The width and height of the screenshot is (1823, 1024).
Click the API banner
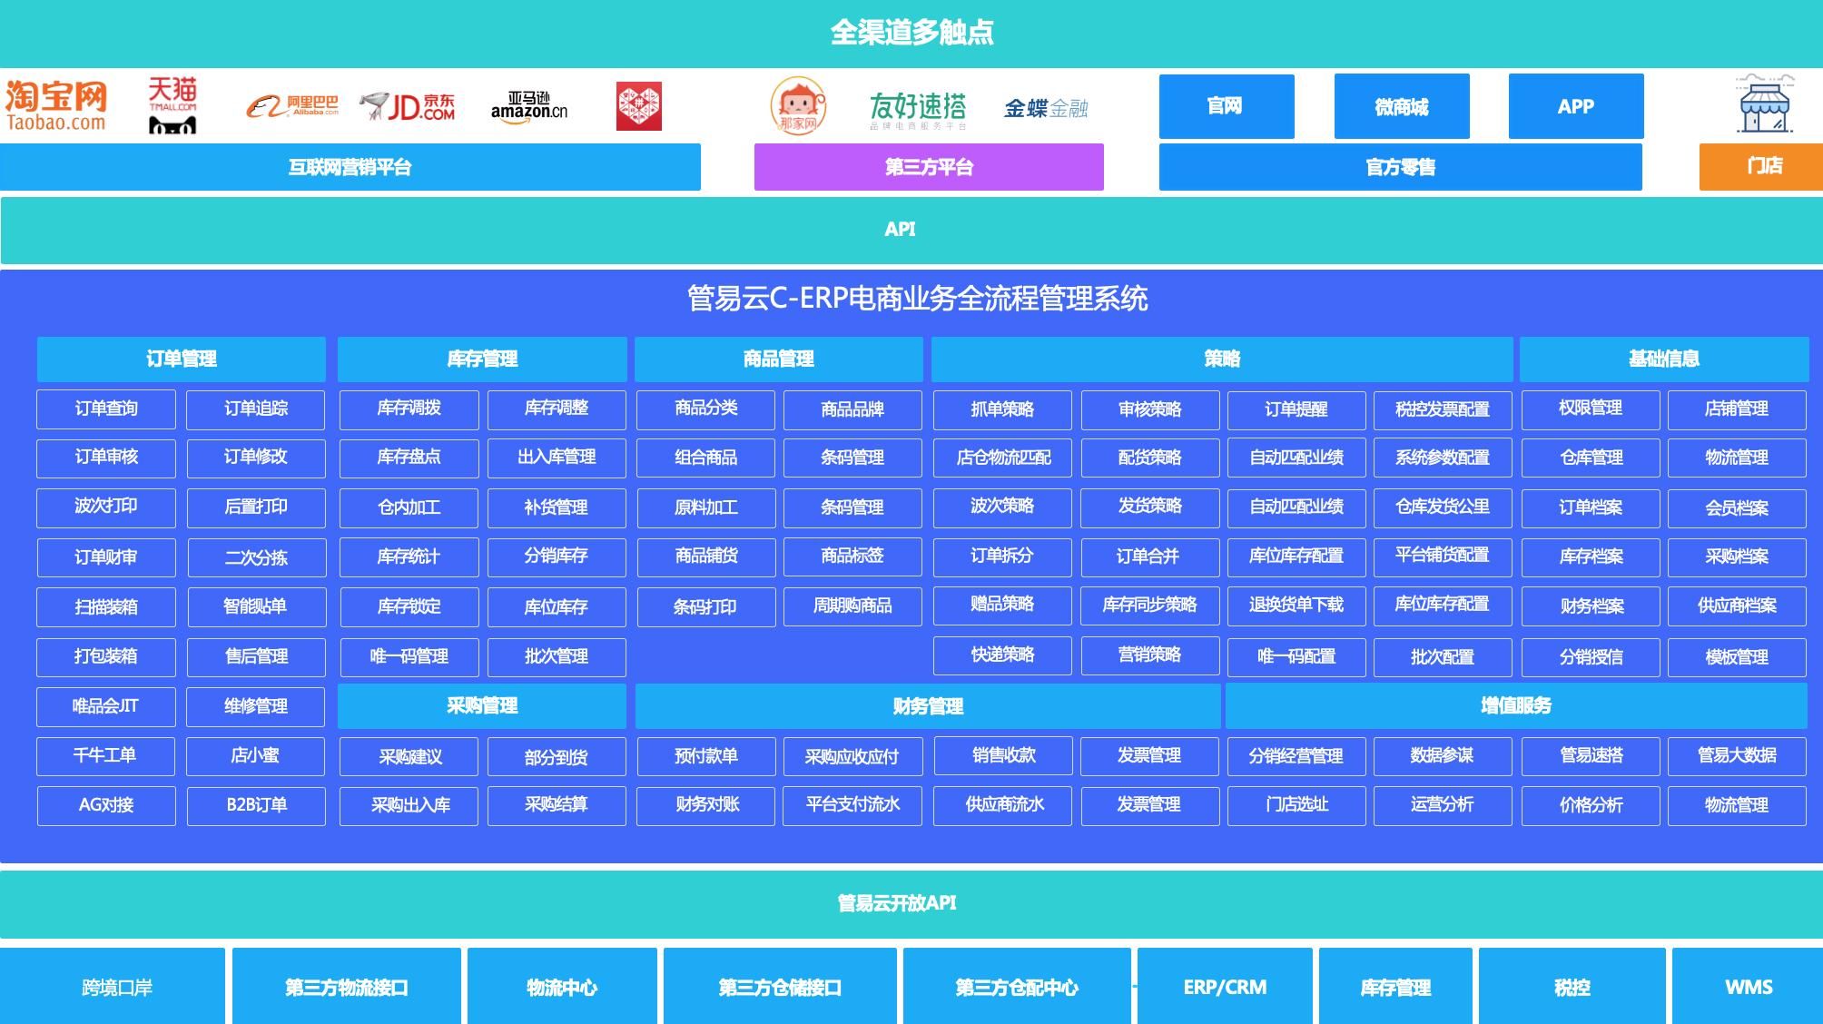coord(911,230)
